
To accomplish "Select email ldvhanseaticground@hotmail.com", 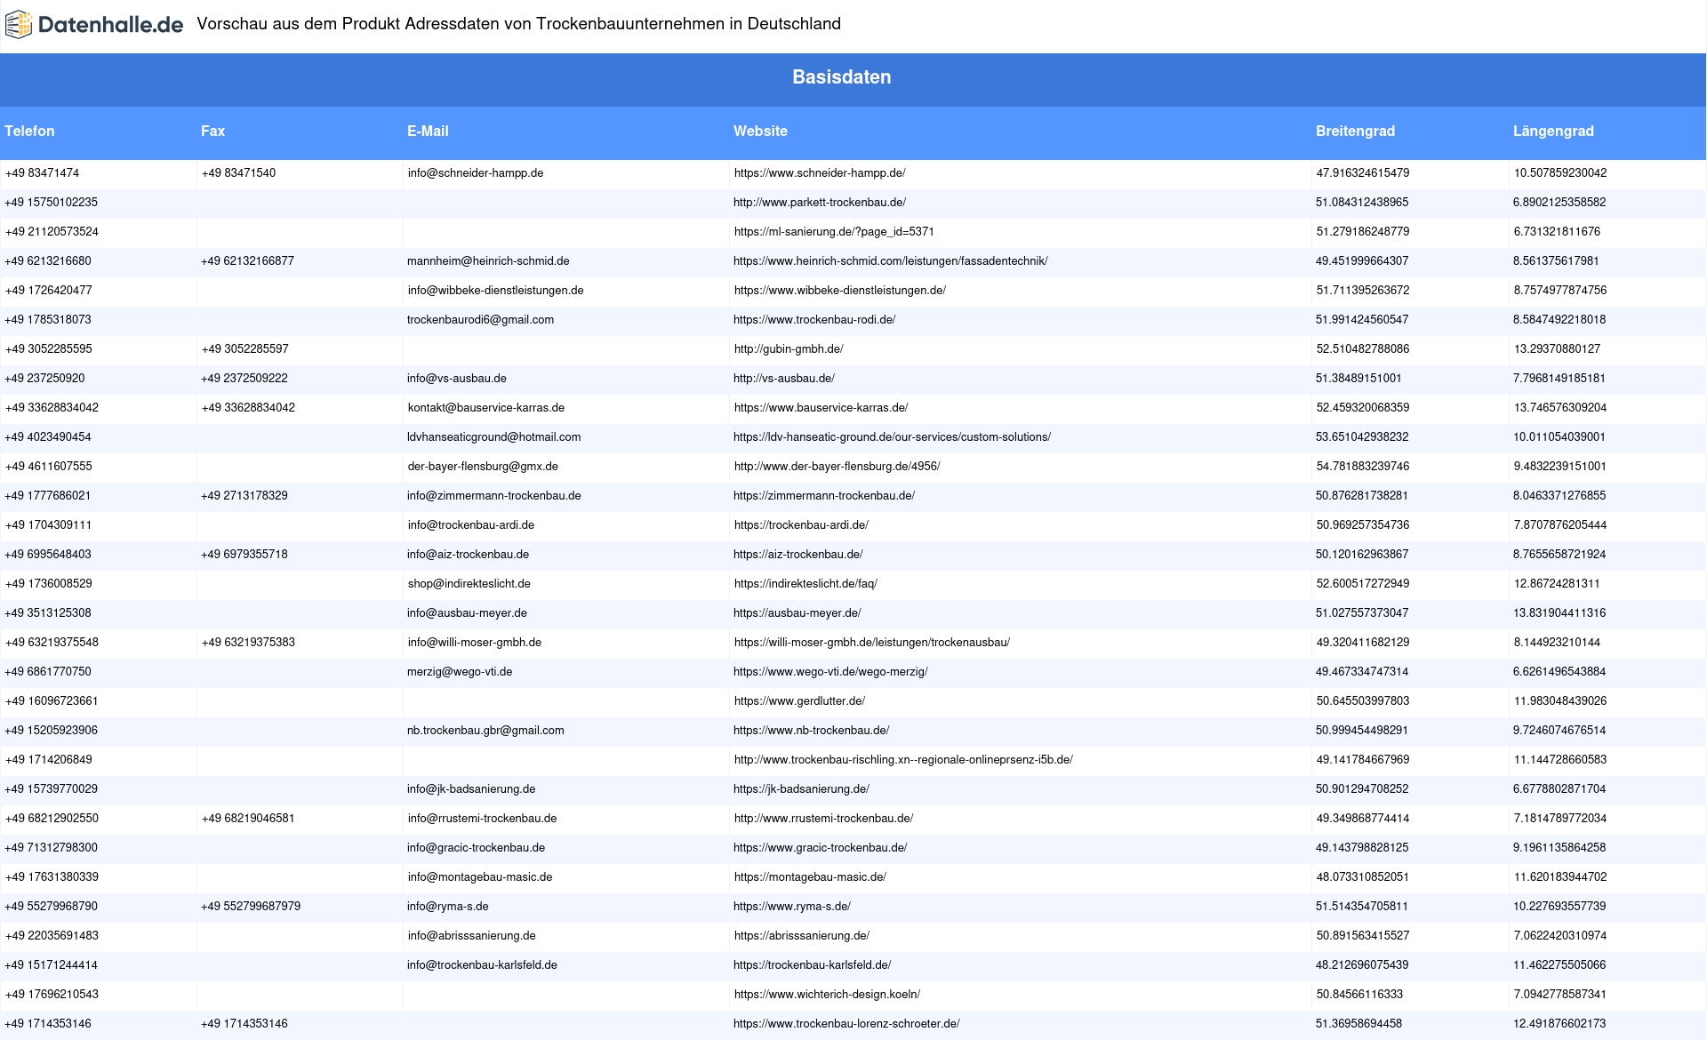I will pos(494,437).
